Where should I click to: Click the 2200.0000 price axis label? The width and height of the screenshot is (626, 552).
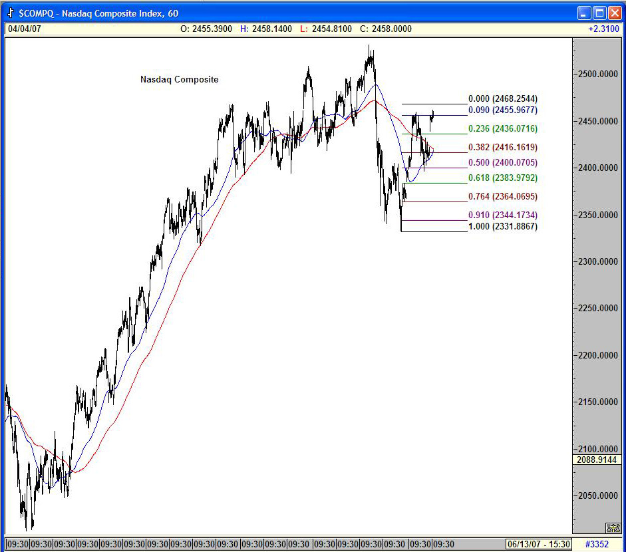coord(597,355)
